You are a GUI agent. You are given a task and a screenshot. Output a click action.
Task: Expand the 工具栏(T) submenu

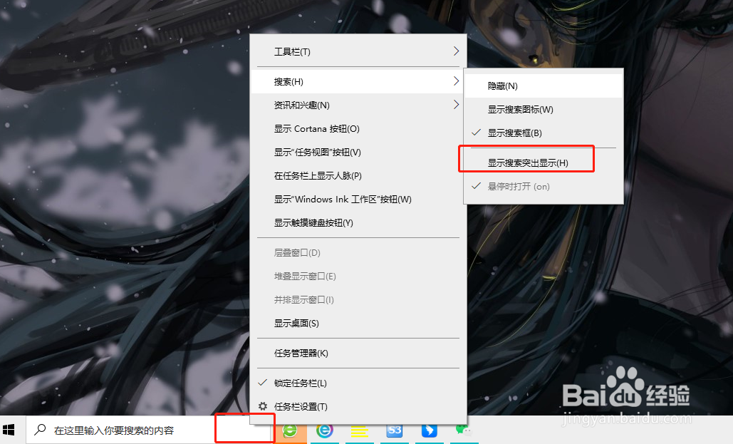358,51
